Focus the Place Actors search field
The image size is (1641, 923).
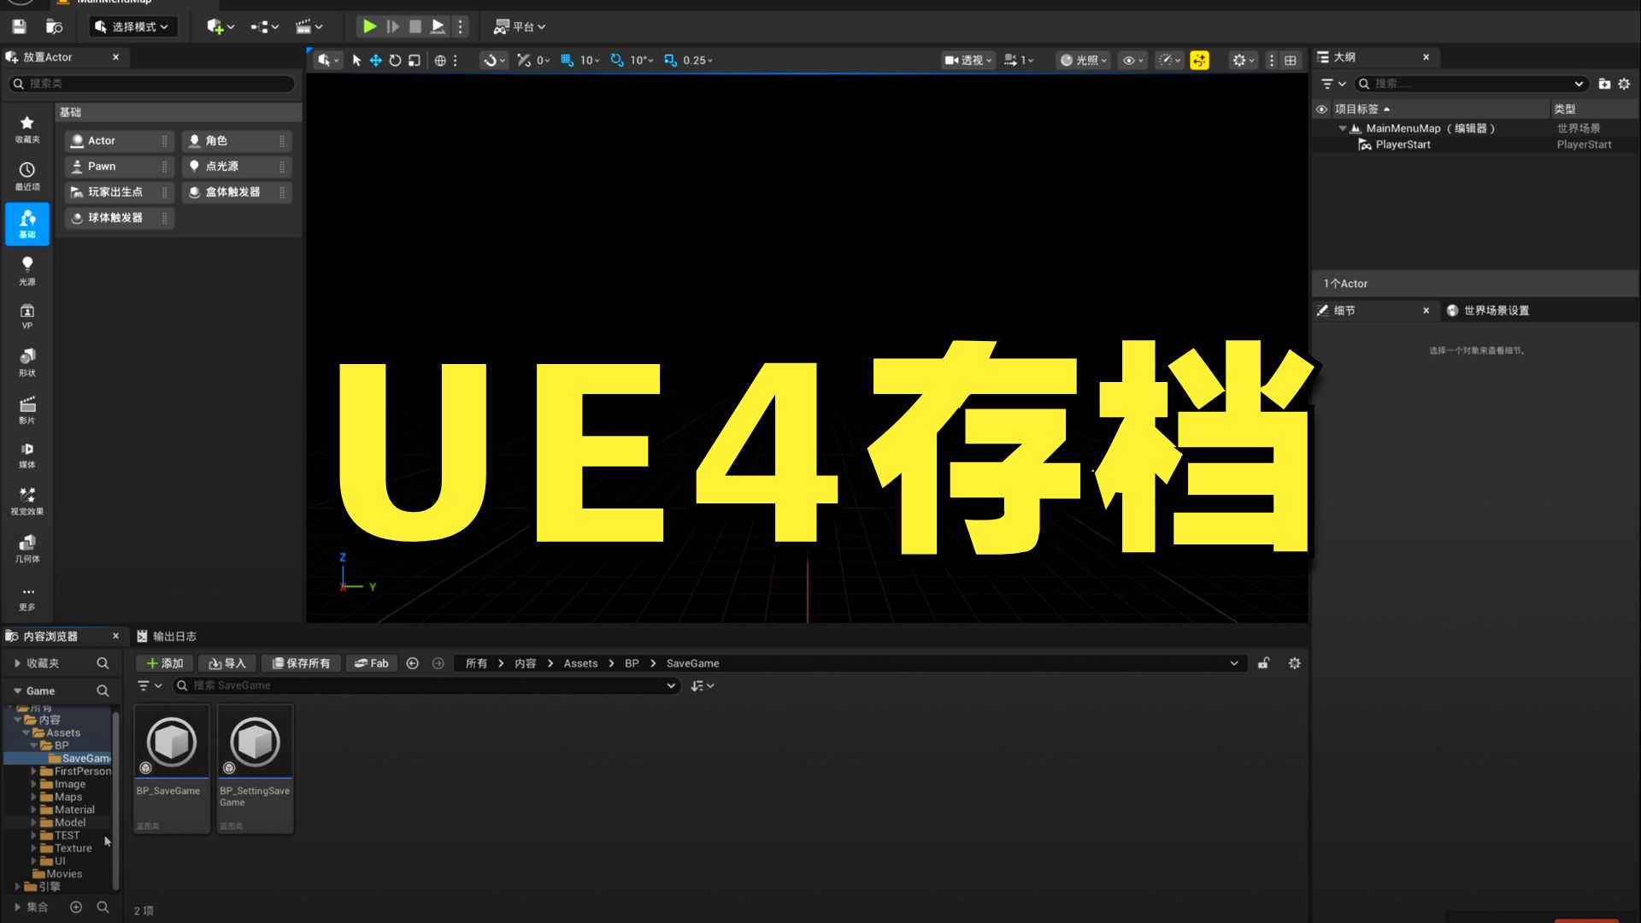[x=152, y=83]
